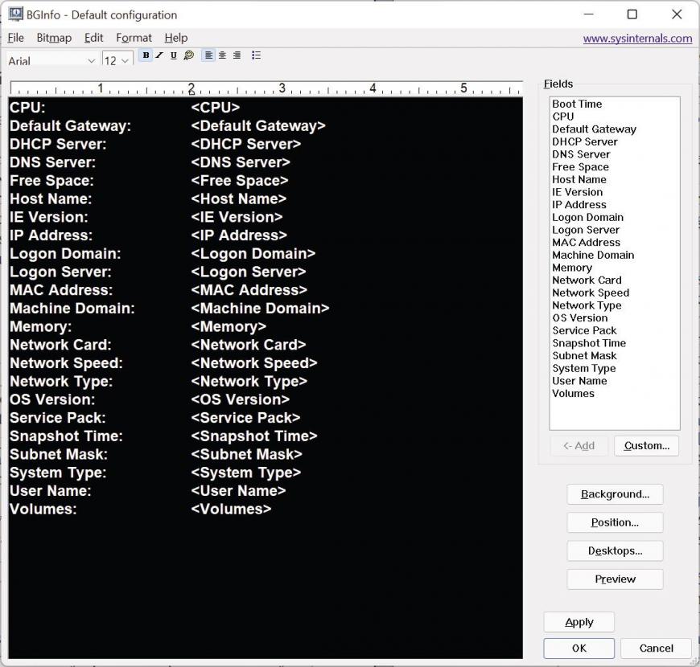
Task: Visit www.sysinternals.com link
Action: pos(637,39)
